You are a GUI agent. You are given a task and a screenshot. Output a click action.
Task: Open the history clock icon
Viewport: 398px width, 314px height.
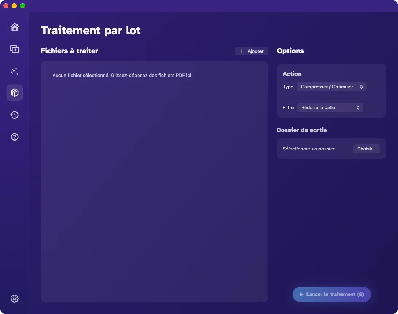tap(15, 115)
